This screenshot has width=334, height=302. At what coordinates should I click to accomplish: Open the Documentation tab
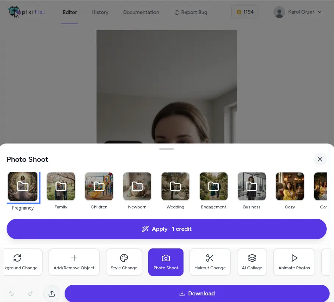[141, 12]
